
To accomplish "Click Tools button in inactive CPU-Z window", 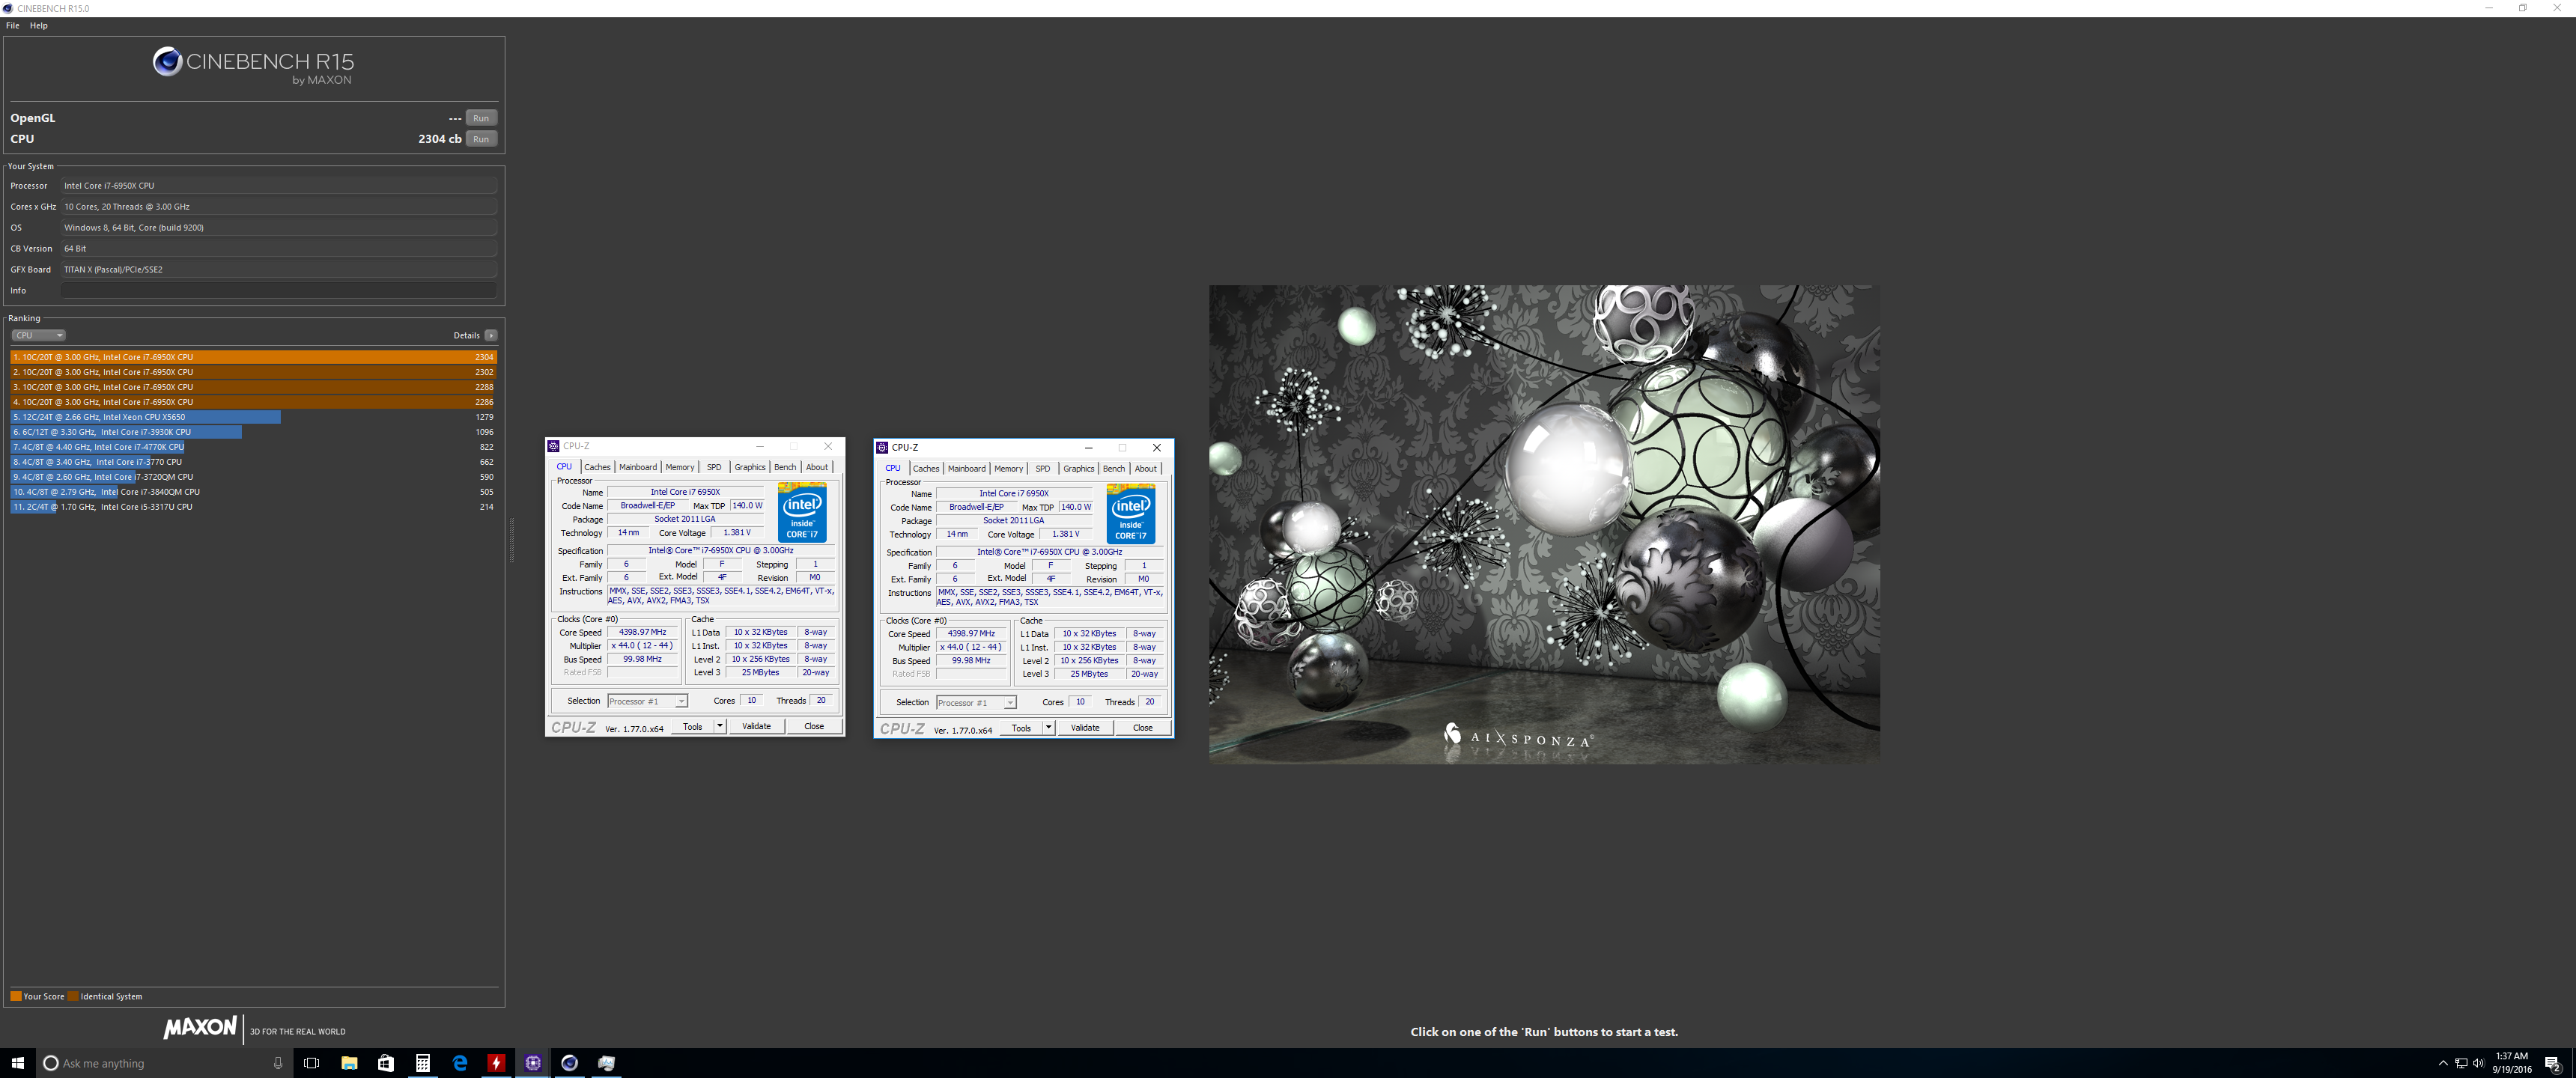I will pyautogui.click(x=692, y=726).
